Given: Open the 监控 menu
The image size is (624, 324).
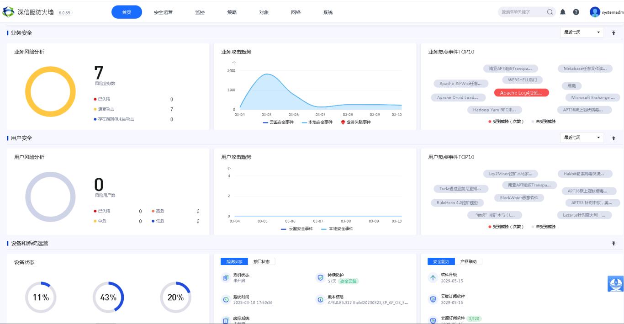Looking at the screenshot, I should (x=200, y=12).
